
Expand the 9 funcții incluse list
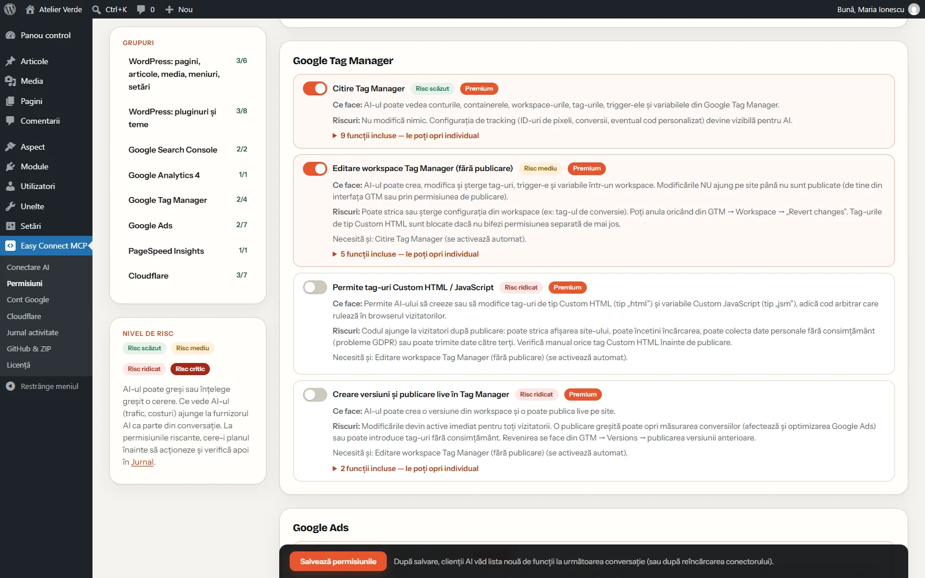coord(406,136)
